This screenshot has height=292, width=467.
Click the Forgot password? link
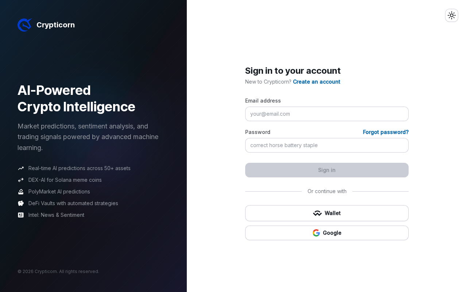point(386,132)
